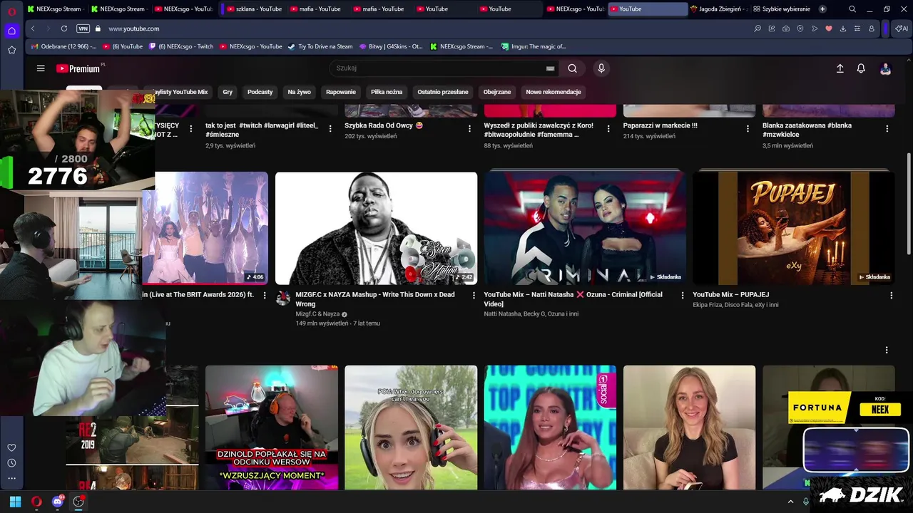The width and height of the screenshot is (913, 513).
Task: Select 'Ostatnio przesłane' filter chip
Action: point(443,92)
